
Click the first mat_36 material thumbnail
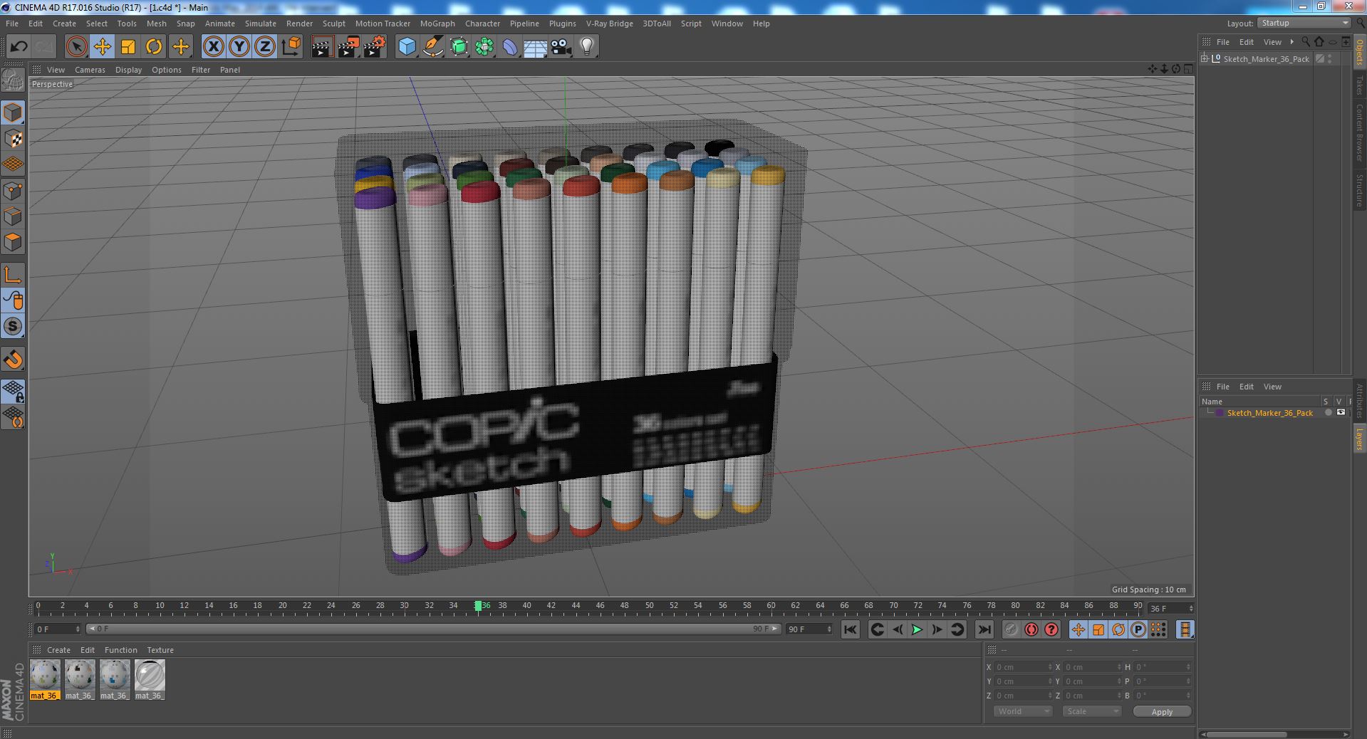44,676
